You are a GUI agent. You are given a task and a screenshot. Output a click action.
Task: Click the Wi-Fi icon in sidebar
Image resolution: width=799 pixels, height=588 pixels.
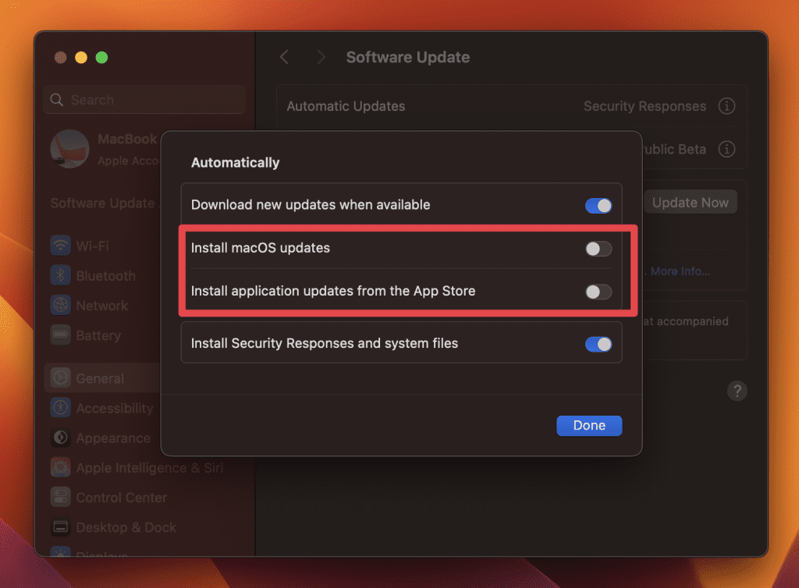[61, 246]
